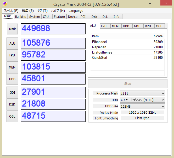Select the HDD results sub-tab

[127, 26]
